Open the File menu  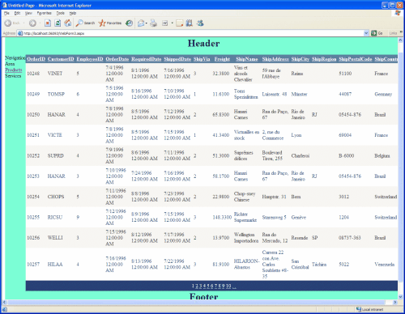(x=6, y=13)
